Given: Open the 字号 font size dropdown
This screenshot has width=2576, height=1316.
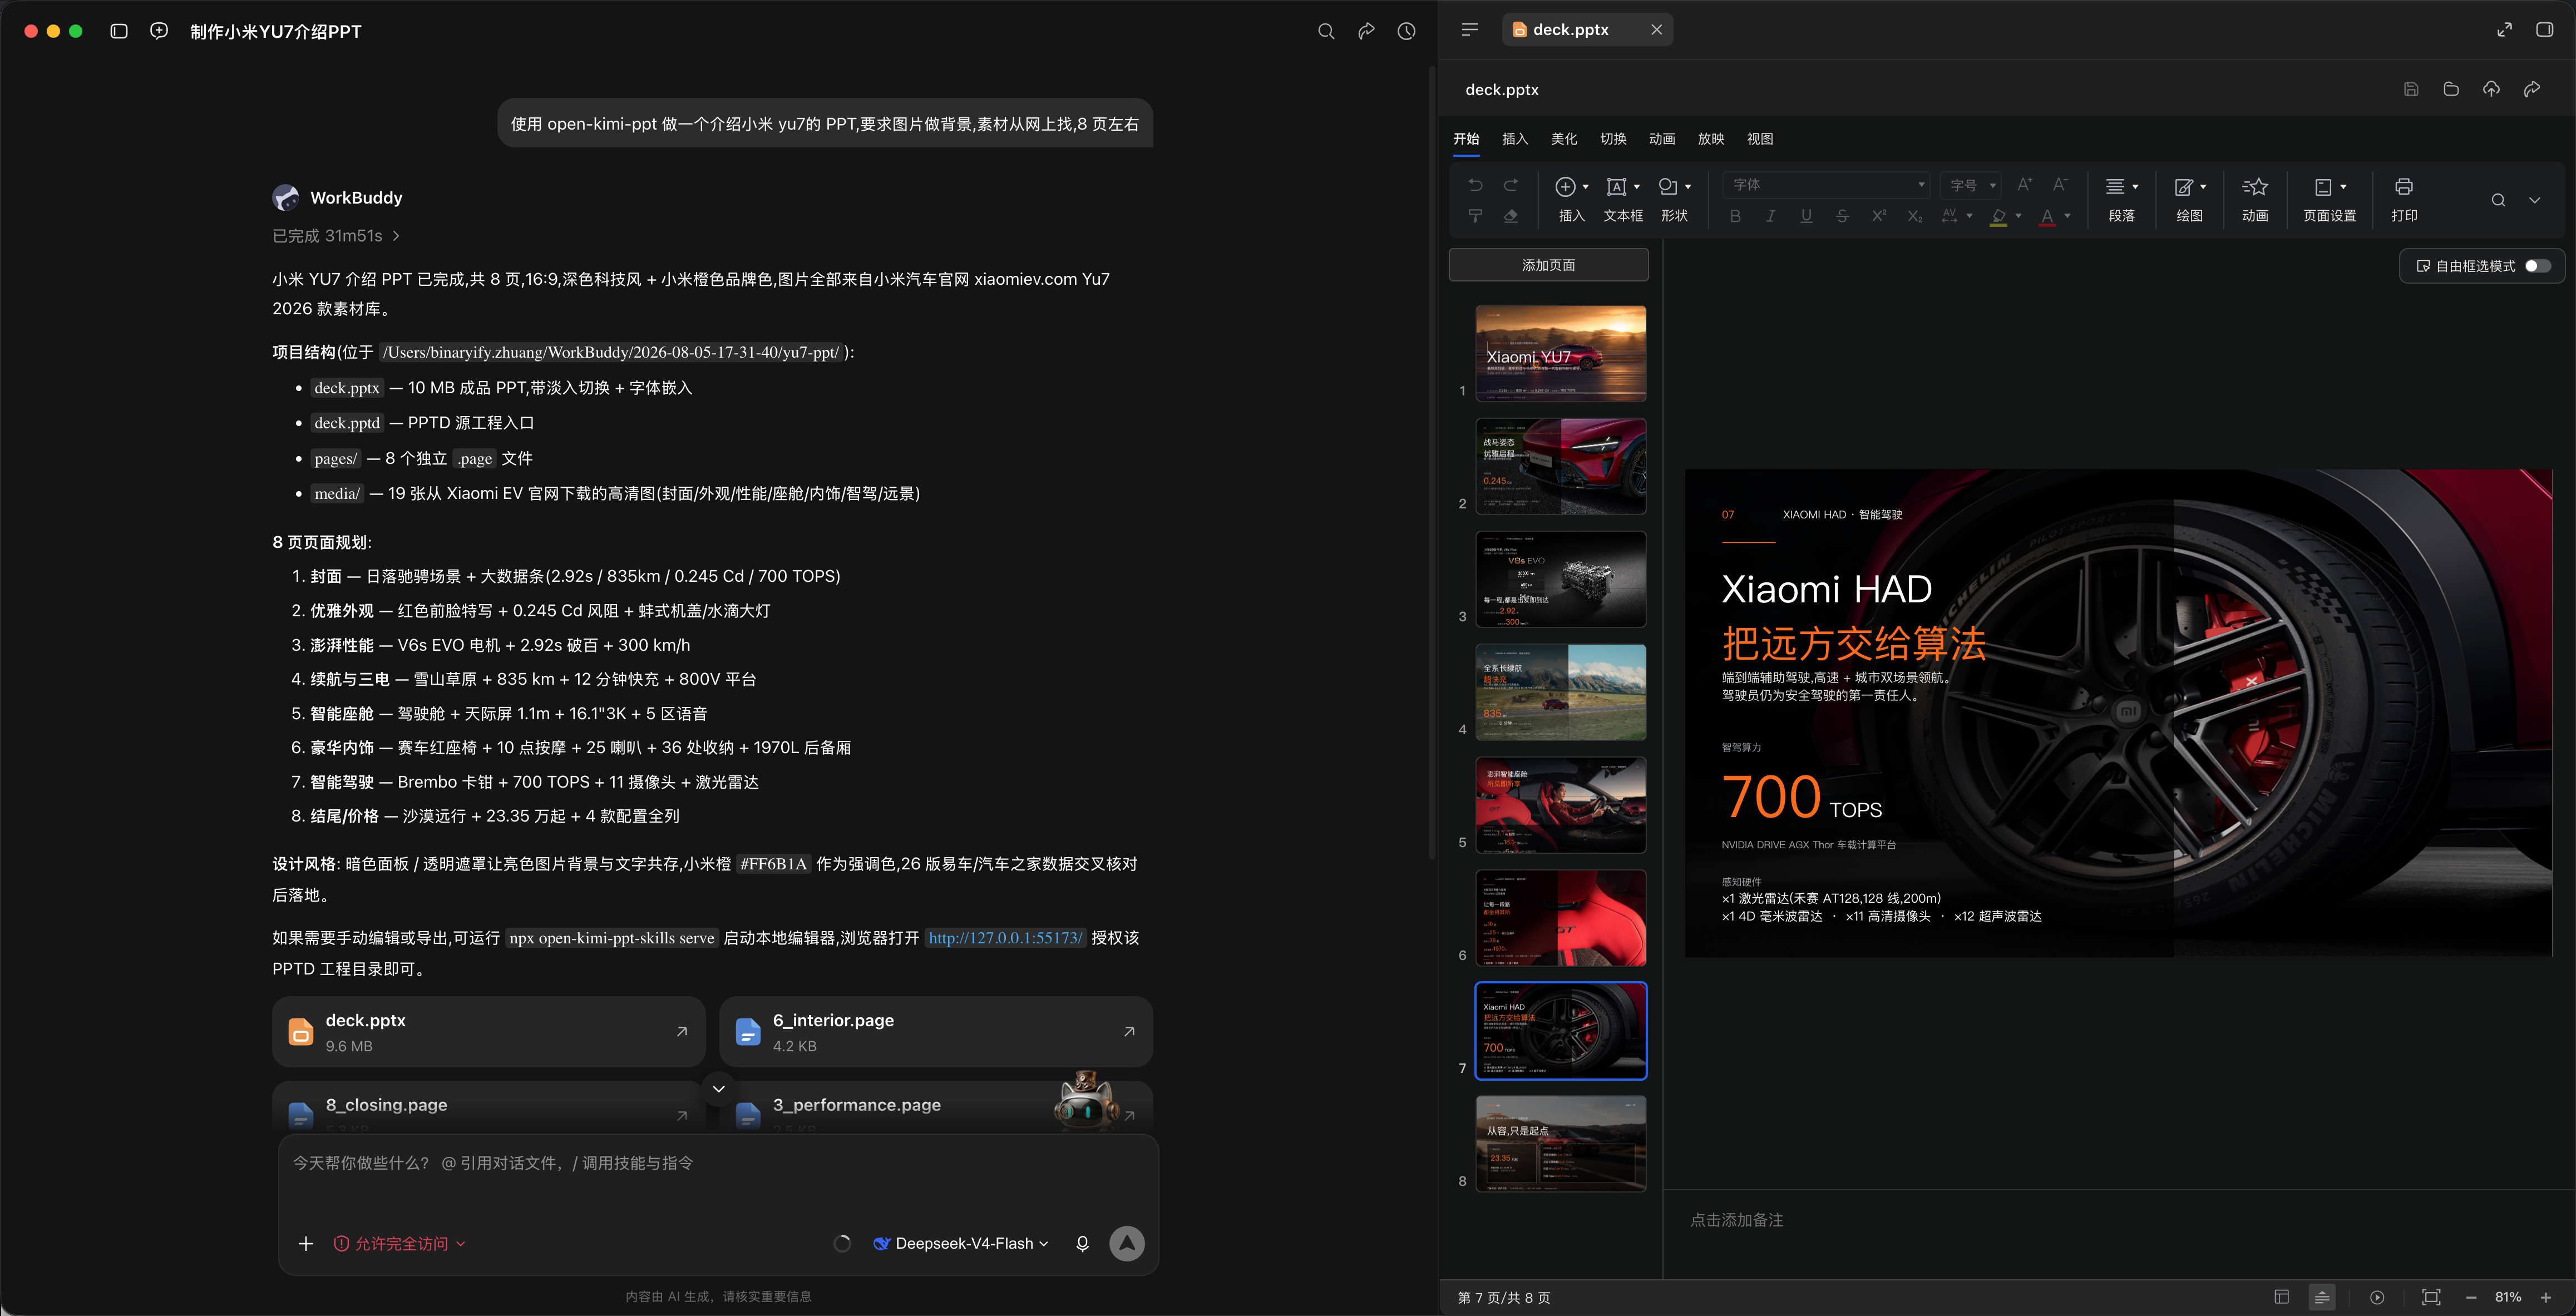Looking at the screenshot, I should point(1972,185).
